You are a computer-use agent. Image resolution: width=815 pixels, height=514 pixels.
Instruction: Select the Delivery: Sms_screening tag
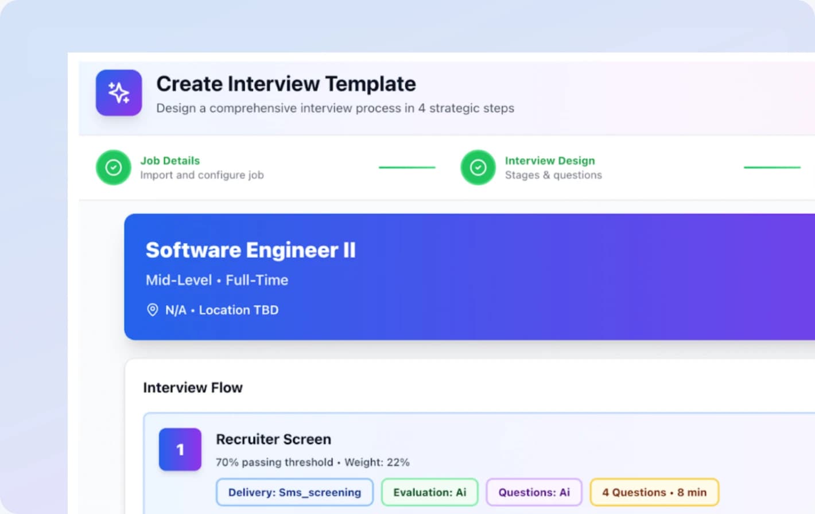pos(294,492)
